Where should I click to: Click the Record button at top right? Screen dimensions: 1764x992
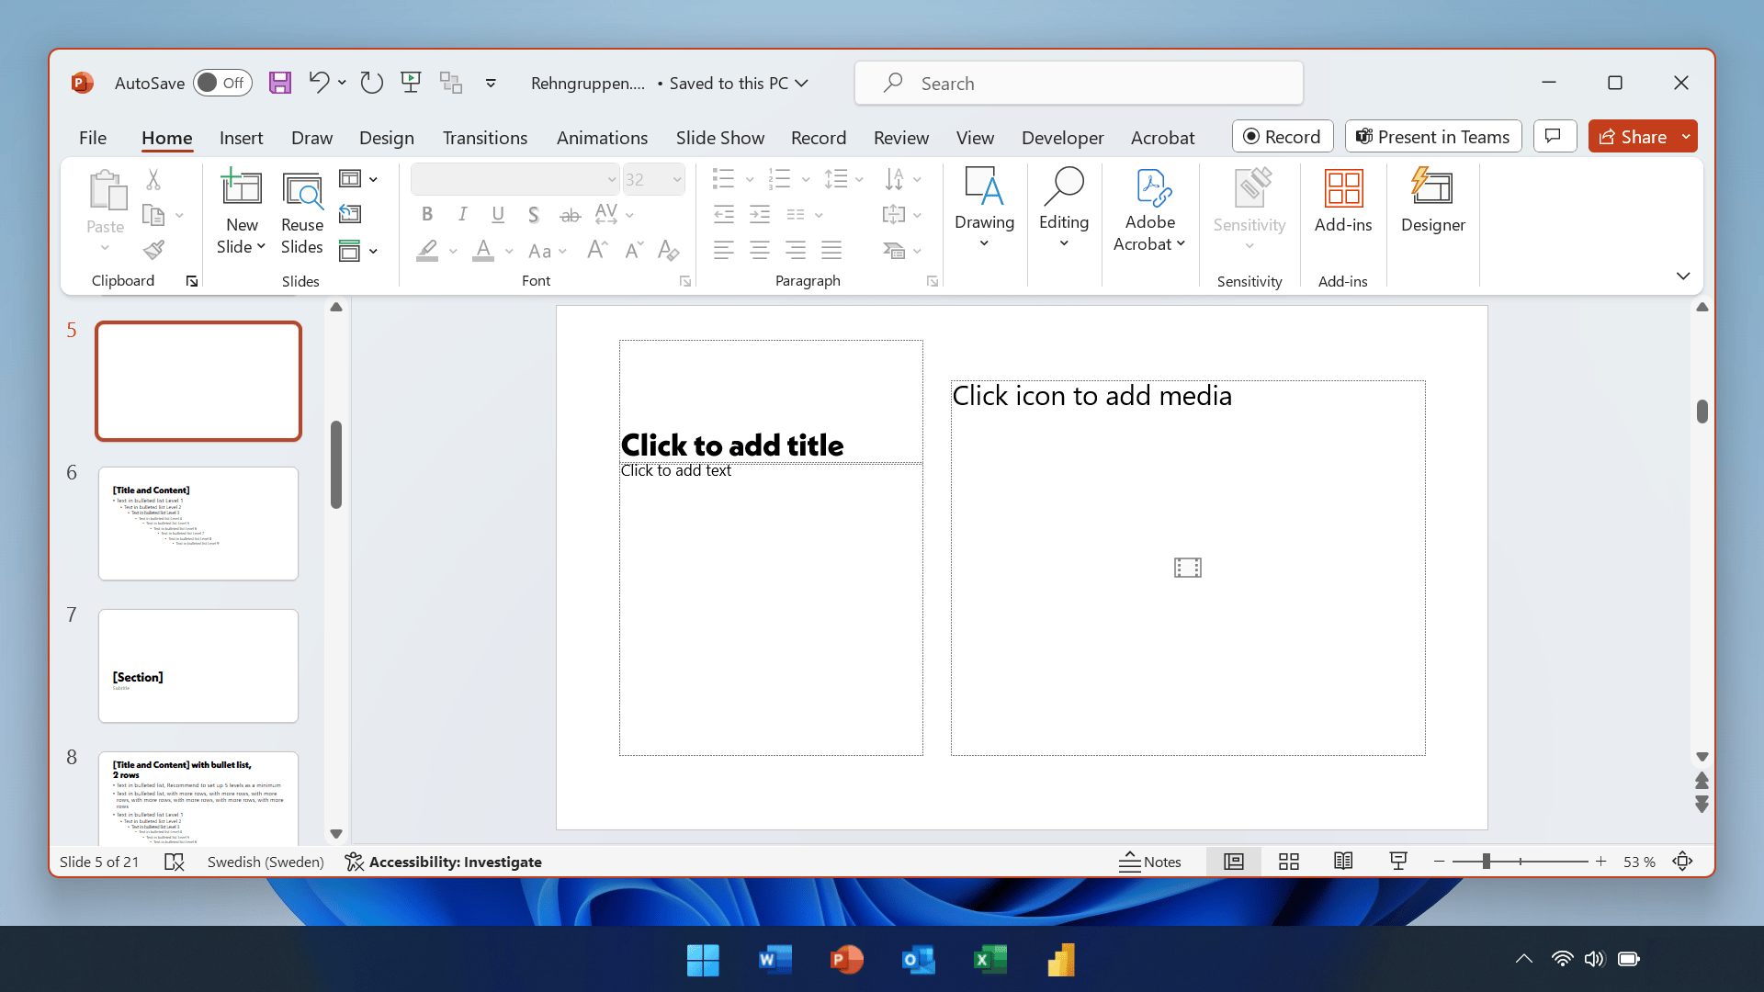[x=1283, y=136]
